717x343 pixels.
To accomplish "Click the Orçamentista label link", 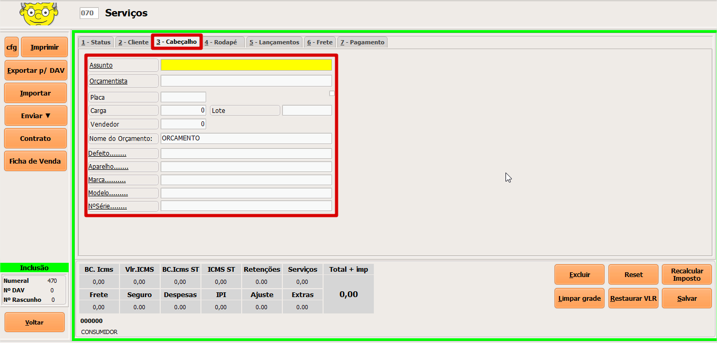I will (x=108, y=81).
